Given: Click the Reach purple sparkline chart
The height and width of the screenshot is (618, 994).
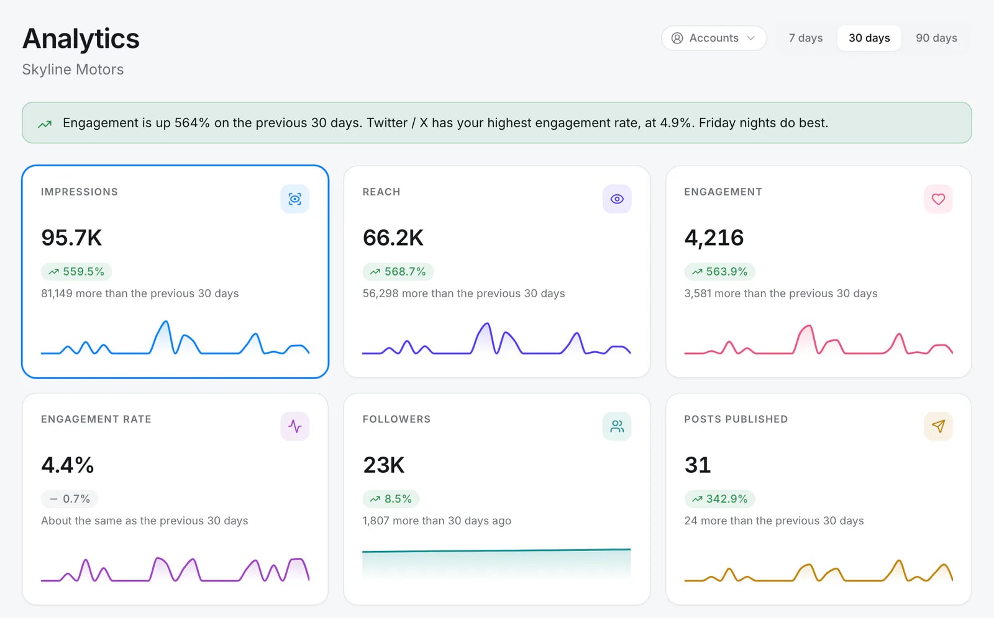Looking at the screenshot, I should (x=496, y=338).
